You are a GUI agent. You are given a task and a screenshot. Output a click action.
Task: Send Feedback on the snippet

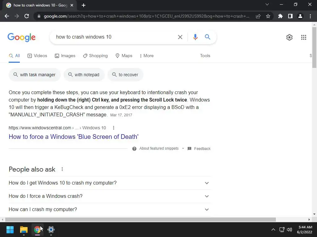(x=199, y=149)
